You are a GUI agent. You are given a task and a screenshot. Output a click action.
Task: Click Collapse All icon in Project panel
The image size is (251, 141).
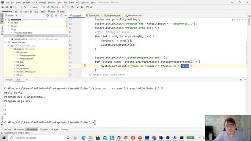[56, 16]
